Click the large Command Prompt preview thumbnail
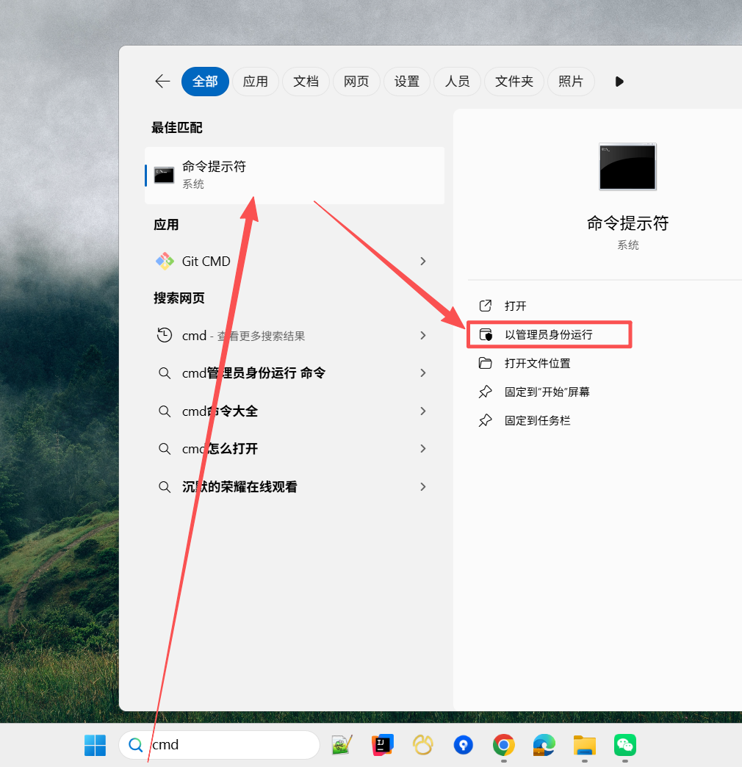 (627, 167)
